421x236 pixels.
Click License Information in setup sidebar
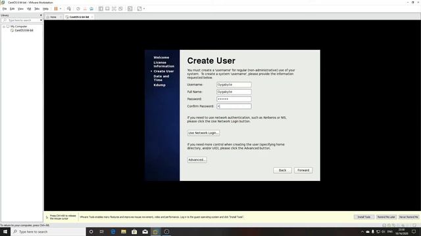click(x=164, y=64)
